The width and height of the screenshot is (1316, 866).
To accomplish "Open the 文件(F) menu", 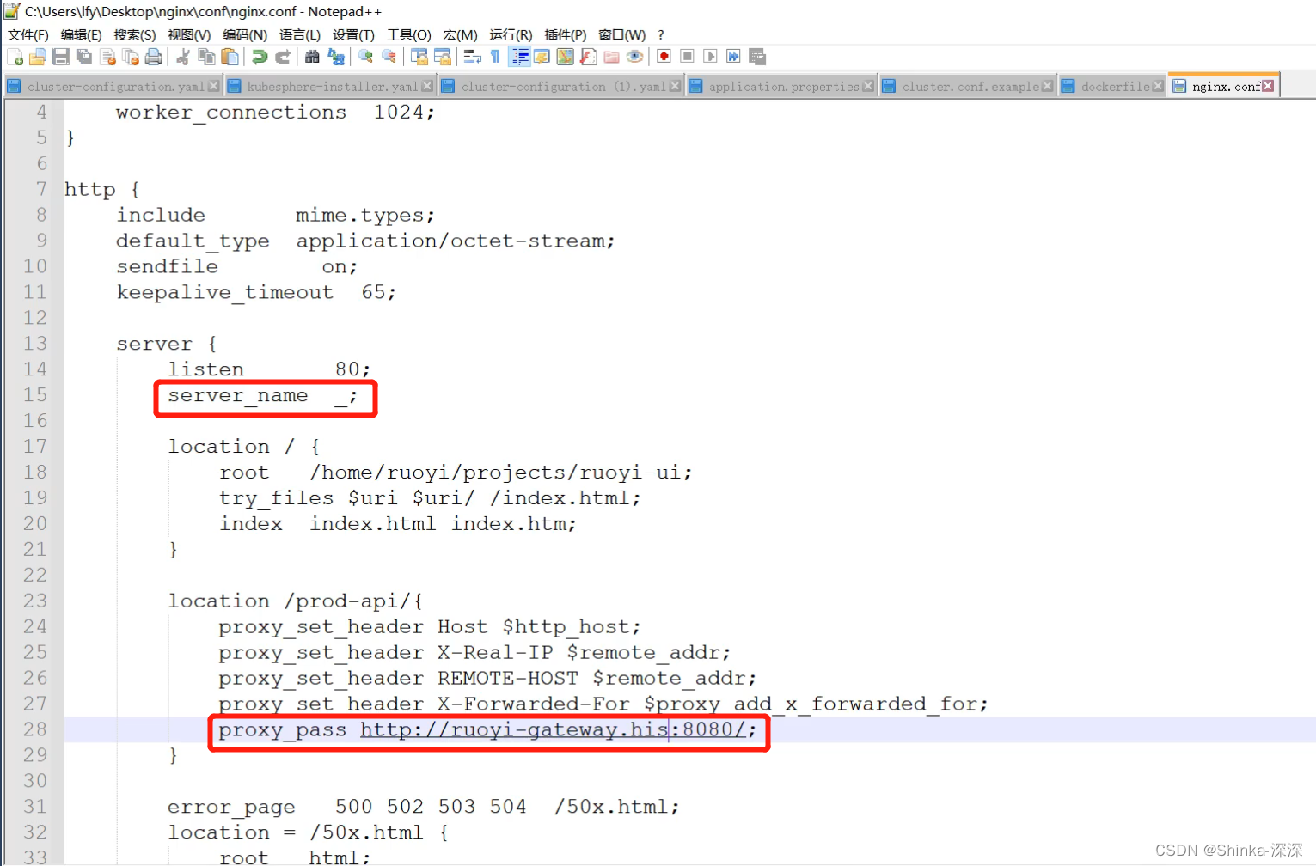I will [28, 34].
